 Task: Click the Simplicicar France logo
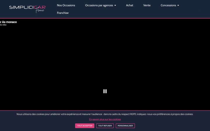[27, 9]
